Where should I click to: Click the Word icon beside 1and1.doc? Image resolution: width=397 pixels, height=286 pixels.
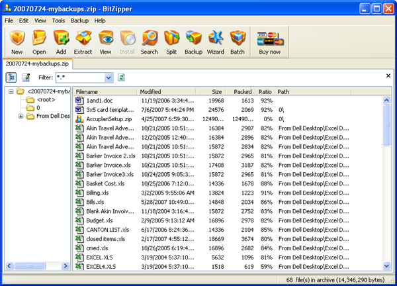coord(79,101)
